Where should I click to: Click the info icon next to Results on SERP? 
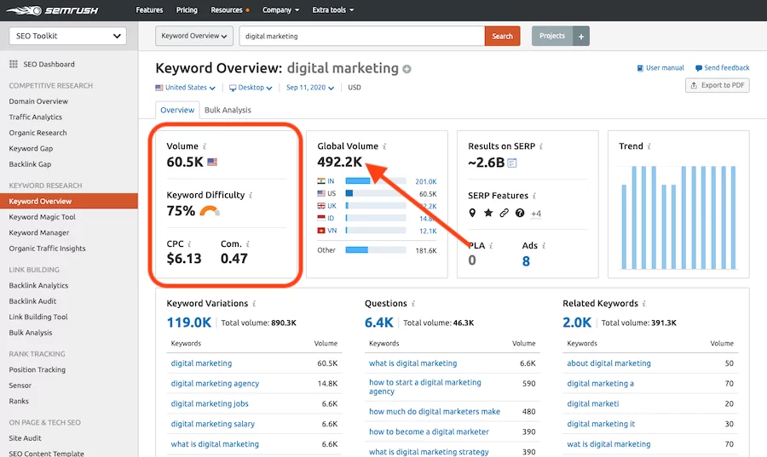[x=541, y=146]
